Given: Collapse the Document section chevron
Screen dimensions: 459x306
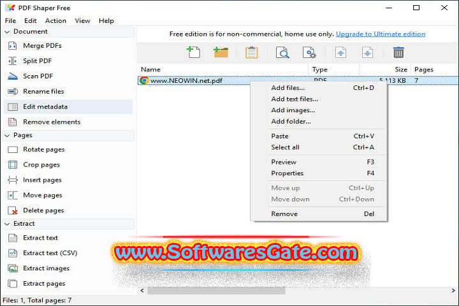Looking at the screenshot, I should [7, 32].
